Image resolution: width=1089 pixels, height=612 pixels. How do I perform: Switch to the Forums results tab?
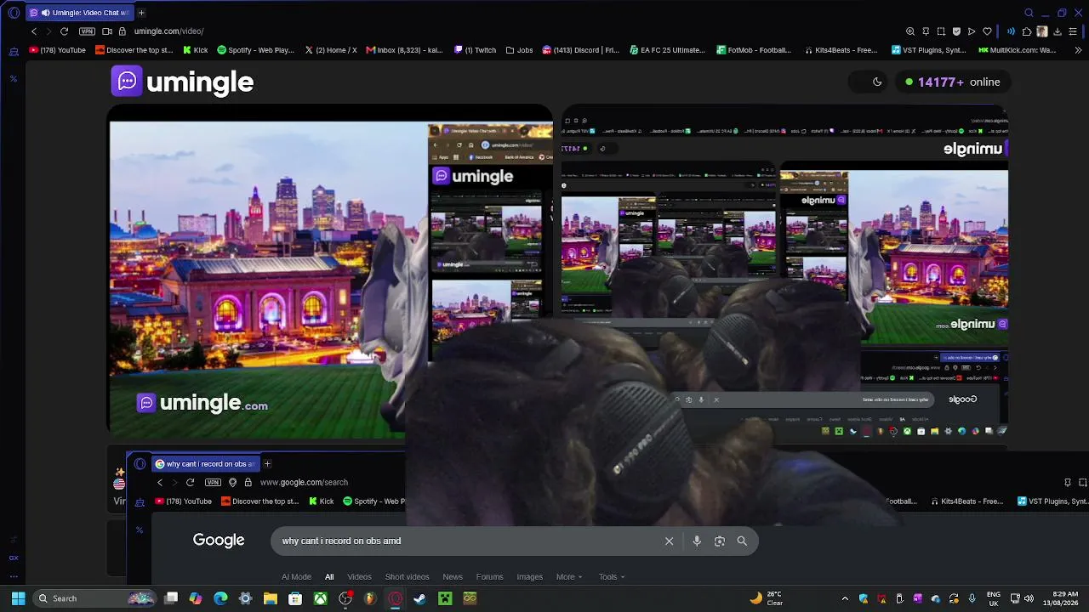click(x=490, y=577)
